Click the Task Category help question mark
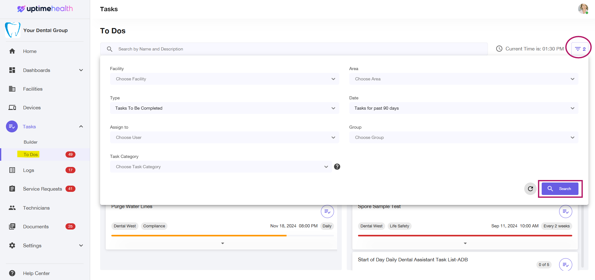 coord(337,167)
